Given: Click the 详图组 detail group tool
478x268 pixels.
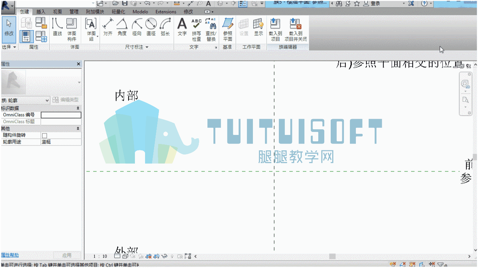Looking at the screenshot, I should pyautogui.click(x=91, y=29).
